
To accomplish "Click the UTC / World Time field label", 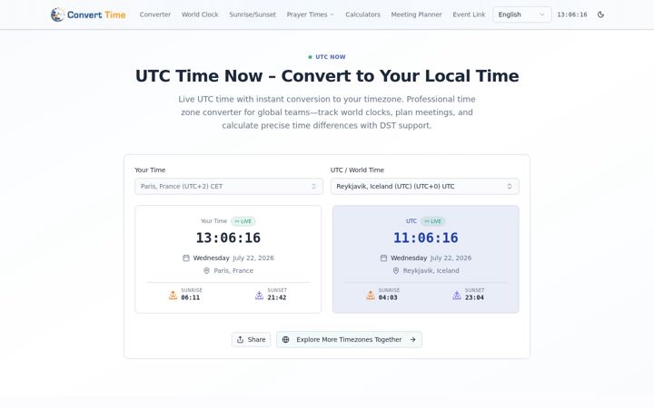I will pyautogui.click(x=357, y=170).
